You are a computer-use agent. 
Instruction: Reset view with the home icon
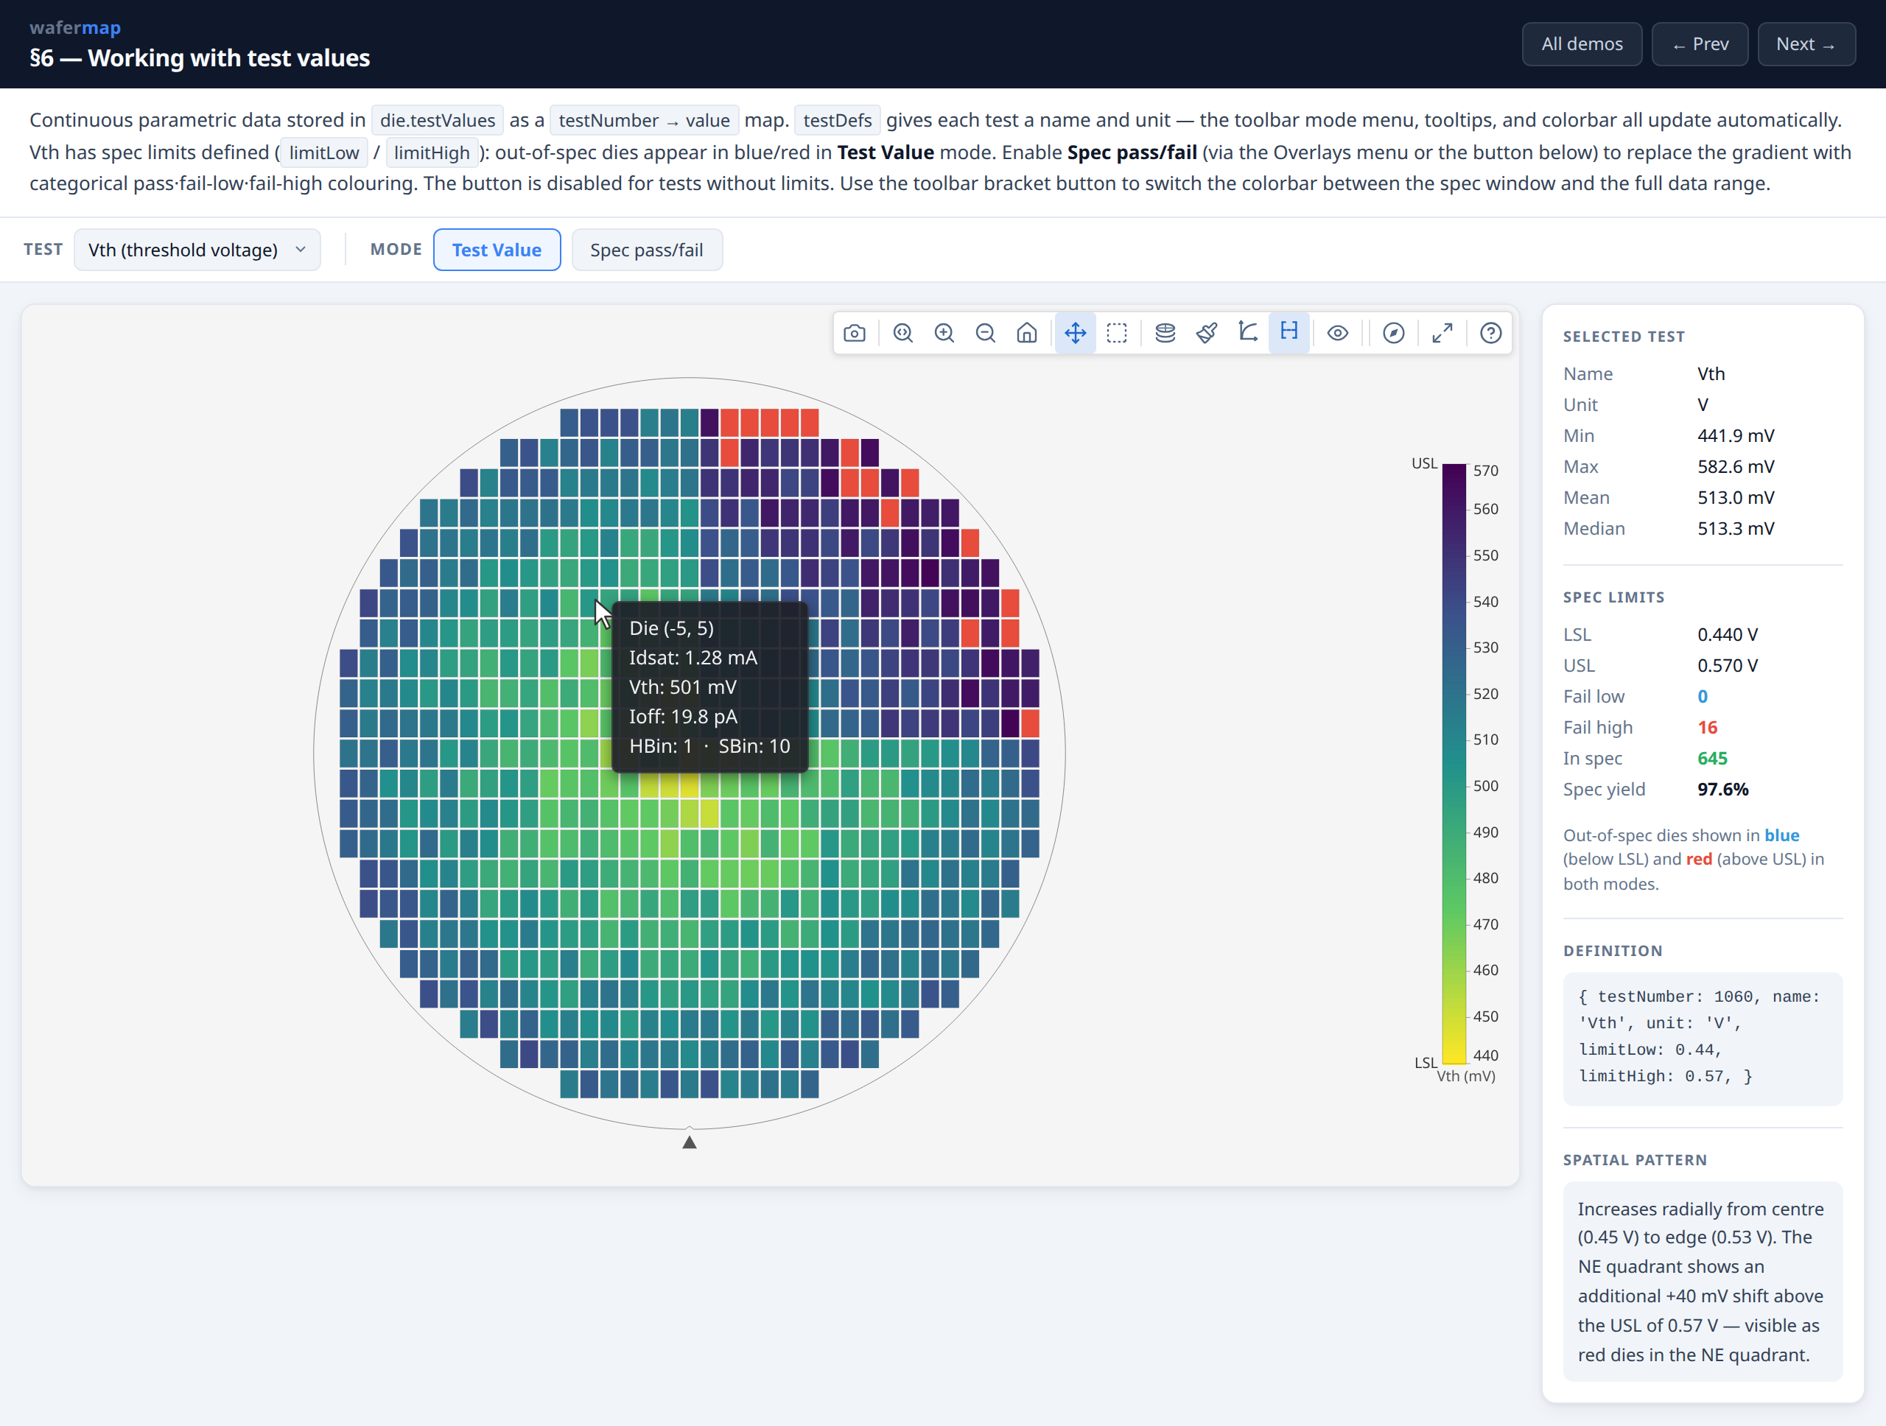tap(1028, 333)
